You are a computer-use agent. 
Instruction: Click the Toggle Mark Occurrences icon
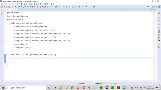click(59, 7)
